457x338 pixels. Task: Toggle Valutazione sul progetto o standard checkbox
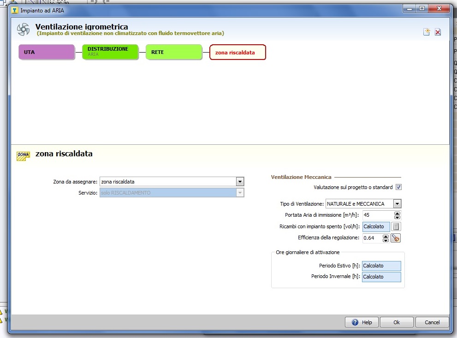click(398, 187)
